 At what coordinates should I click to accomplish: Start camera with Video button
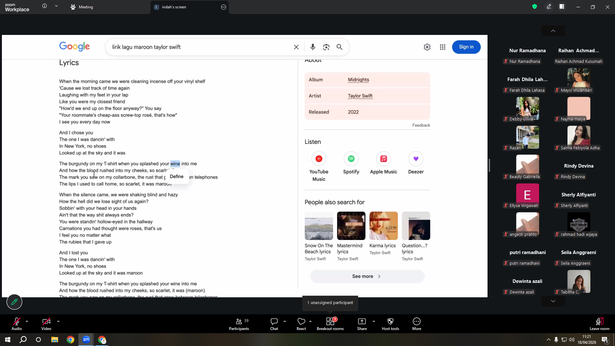(x=46, y=324)
